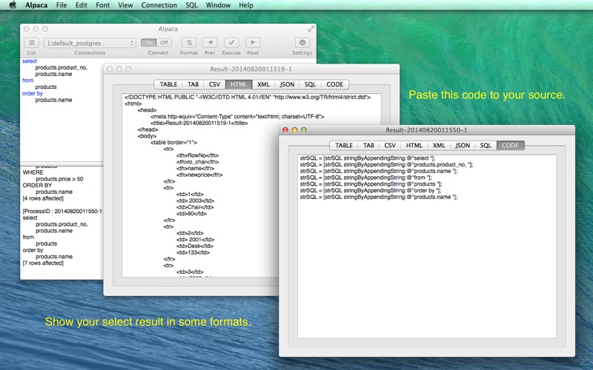Open the SQL menu
Screen dimensions: 593x370
[x=191, y=5]
